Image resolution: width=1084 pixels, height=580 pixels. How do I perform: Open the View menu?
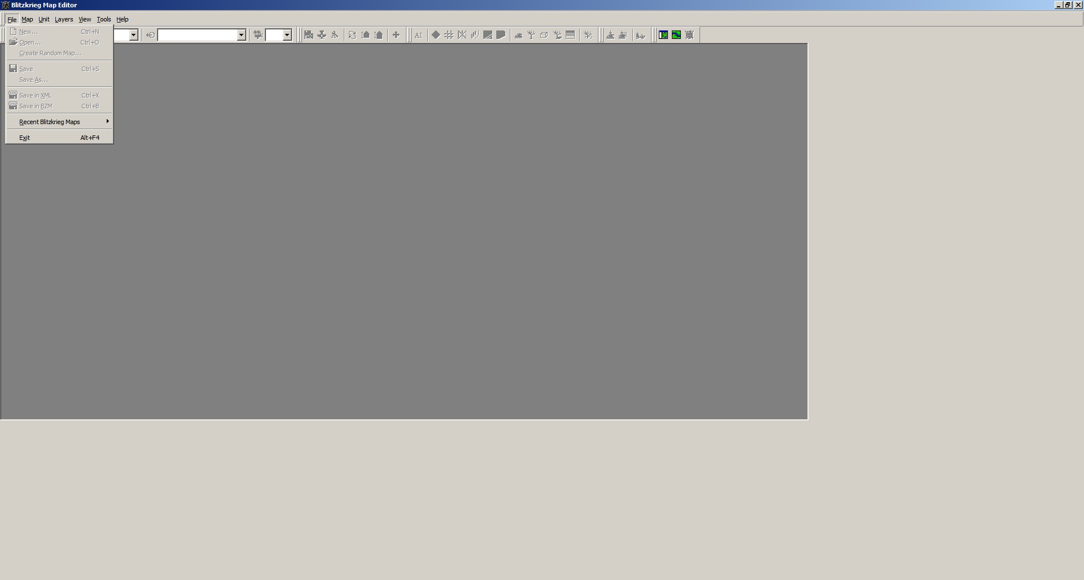[85, 19]
